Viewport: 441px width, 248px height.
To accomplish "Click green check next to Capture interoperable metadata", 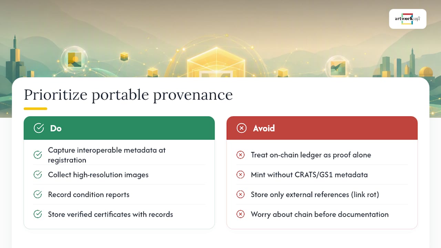I will point(38,155).
